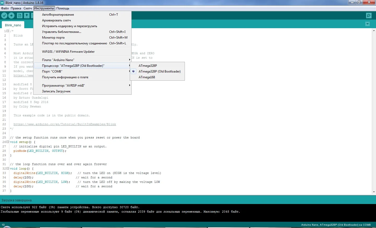376x228 pixels.
Task: Close the Инструменты menu in the menu bar
Action: pos(44,8)
